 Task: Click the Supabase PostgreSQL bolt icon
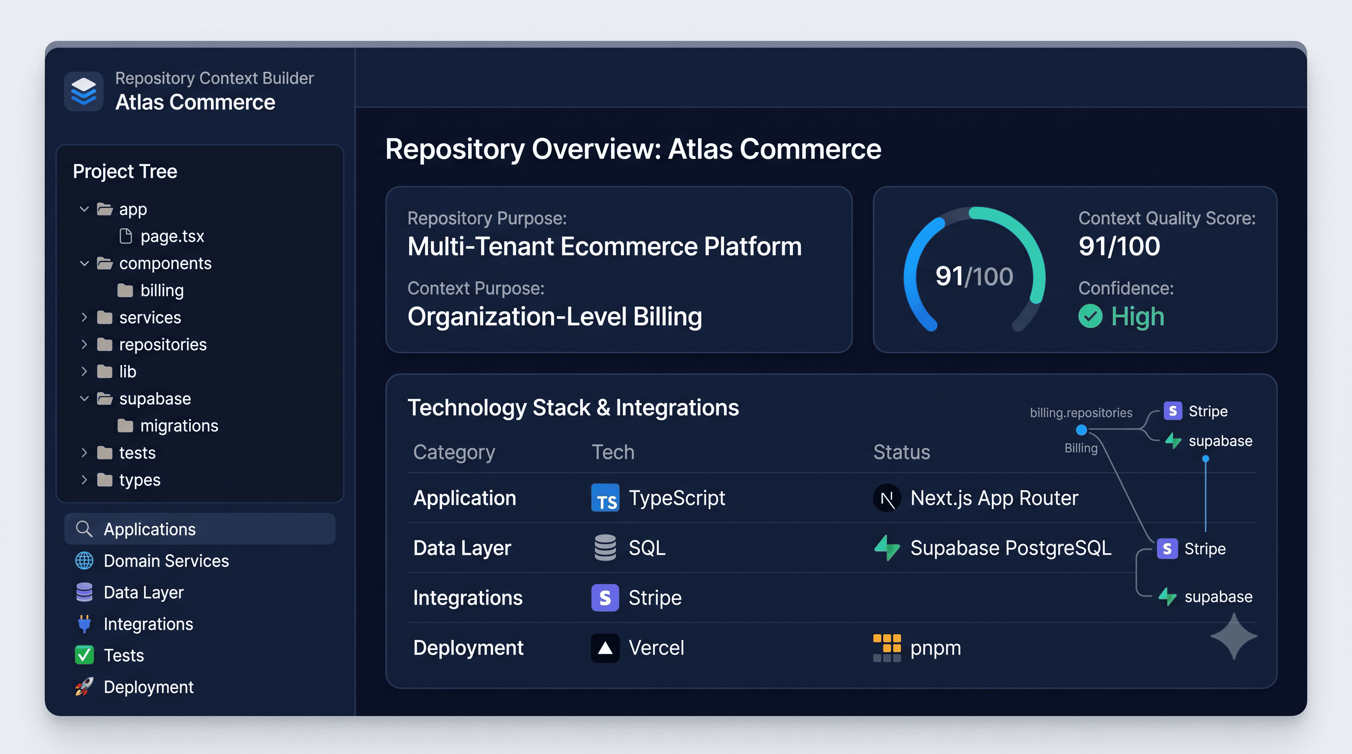(x=887, y=547)
